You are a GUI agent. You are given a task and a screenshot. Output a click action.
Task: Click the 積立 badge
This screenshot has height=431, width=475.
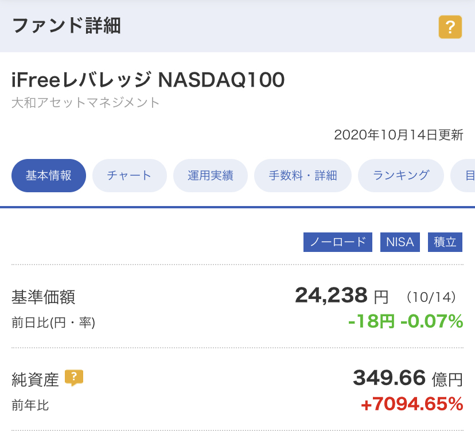[x=445, y=242]
